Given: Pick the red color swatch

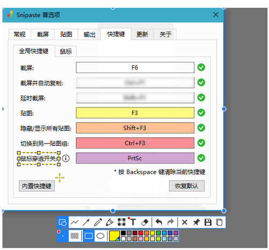Looking at the screenshot, I should 141,233.
